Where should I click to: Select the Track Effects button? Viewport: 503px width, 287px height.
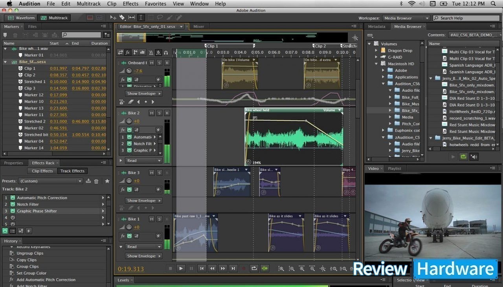(72, 171)
